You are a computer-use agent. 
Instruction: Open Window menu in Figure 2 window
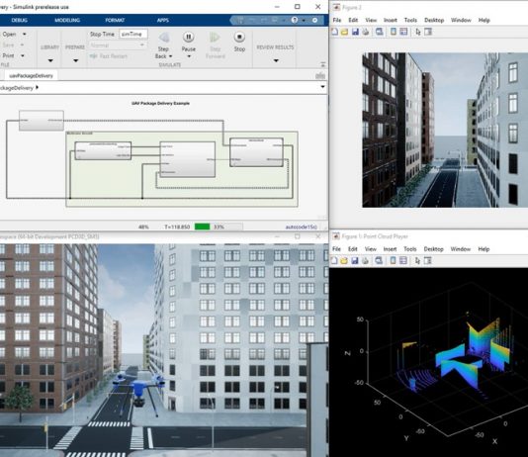[x=461, y=20]
